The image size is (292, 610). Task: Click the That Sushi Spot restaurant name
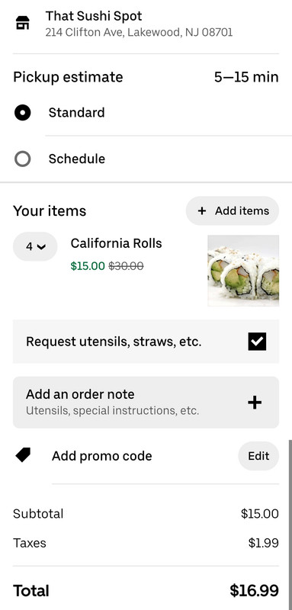point(94,16)
